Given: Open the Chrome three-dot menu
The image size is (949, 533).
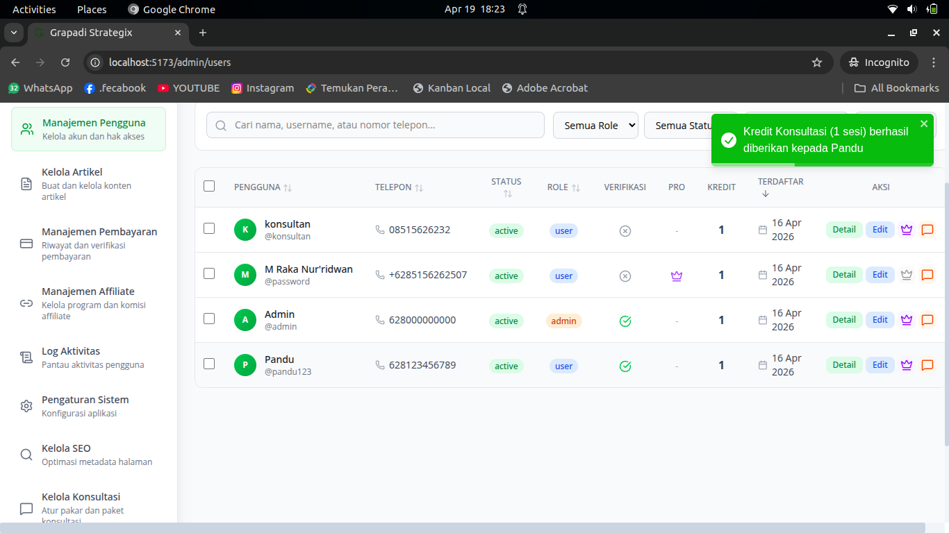Looking at the screenshot, I should pyautogui.click(x=933, y=62).
